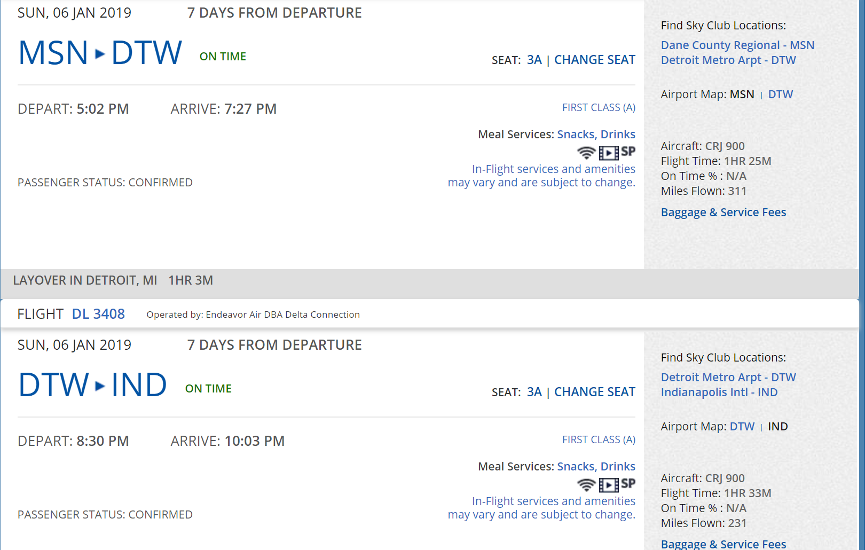The height and width of the screenshot is (550, 865).
Task: Change seat for the DTW to IND flight
Action: [x=594, y=392]
